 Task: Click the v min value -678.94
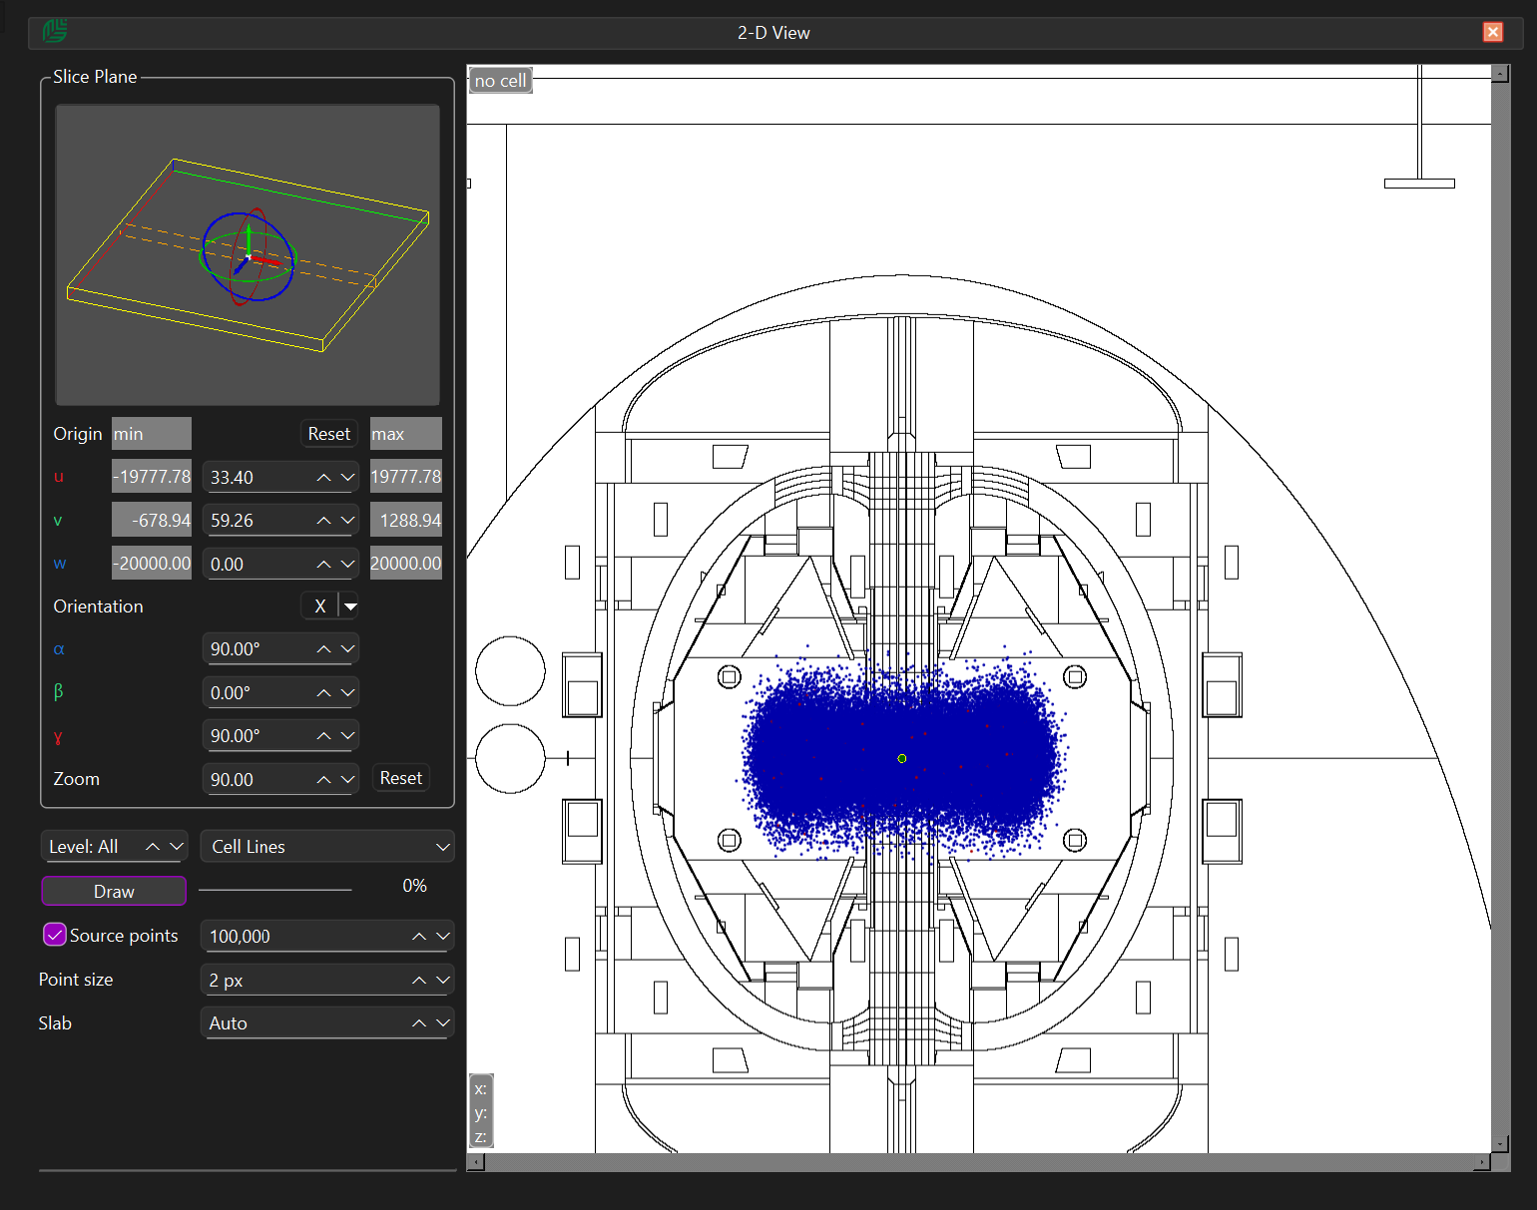tap(152, 520)
